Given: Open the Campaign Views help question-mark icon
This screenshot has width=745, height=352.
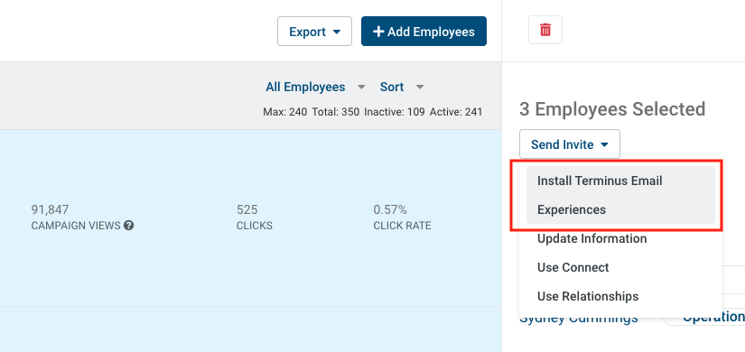Looking at the screenshot, I should point(128,226).
